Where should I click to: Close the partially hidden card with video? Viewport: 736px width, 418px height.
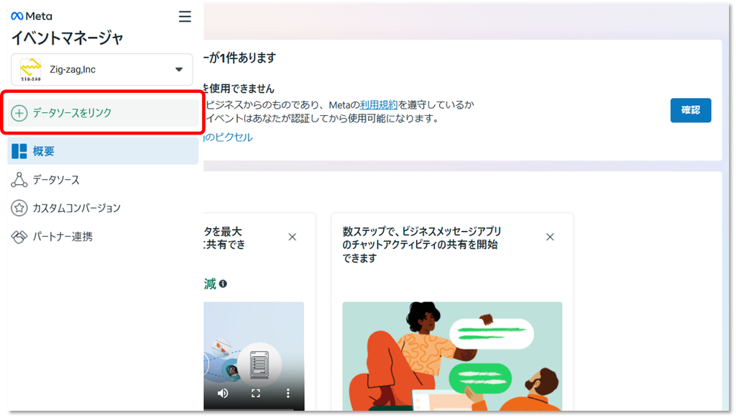pos(293,237)
